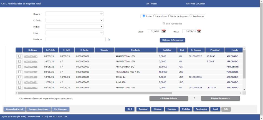Go to Página Siguiente
Image resolution: width=263 pixels, height=120 pixels.
[220, 98]
